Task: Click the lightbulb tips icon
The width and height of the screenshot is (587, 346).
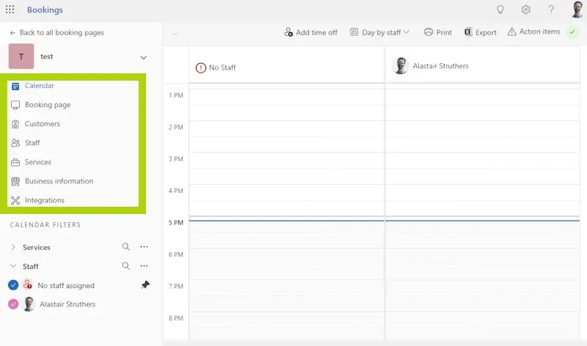Action: coord(500,10)
